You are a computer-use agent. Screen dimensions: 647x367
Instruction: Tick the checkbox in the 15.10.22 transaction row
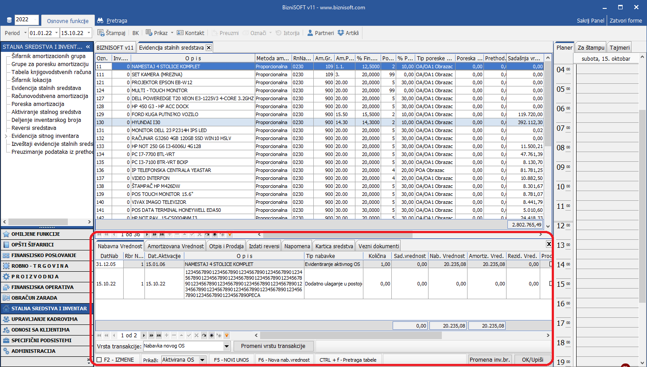point(551,284)
